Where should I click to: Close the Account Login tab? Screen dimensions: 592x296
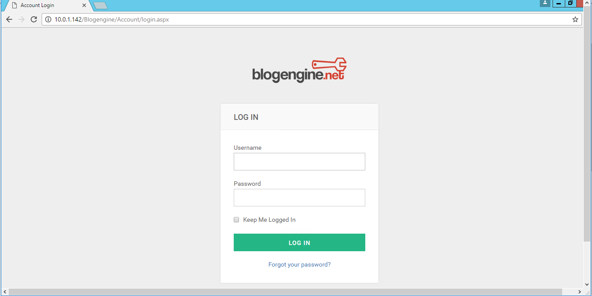click(x=84, y=5)
